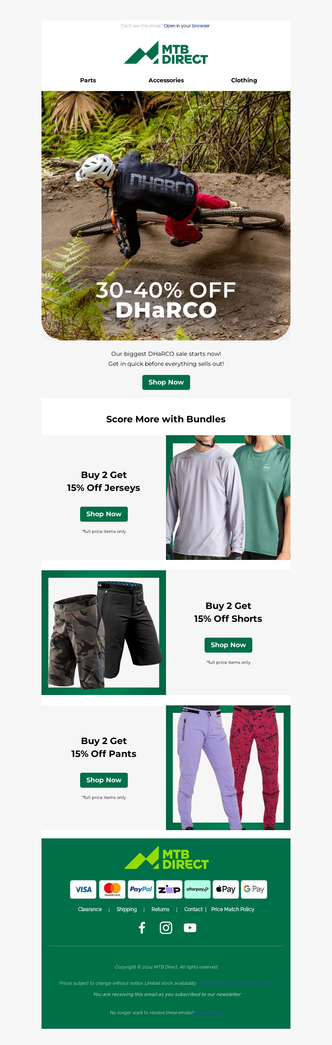This screenshot has height=1045, width=332.
Task: Open the YouTube icon link
Action: 190,928
